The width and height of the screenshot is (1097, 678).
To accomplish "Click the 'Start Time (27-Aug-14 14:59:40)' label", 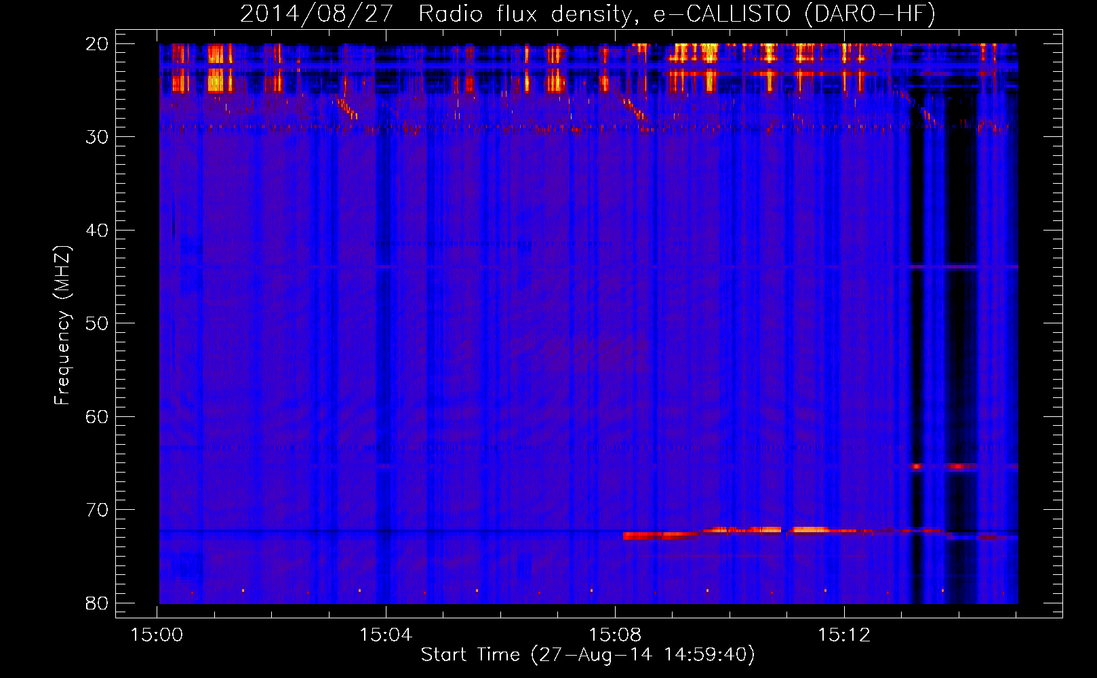I will tap(588, 655).
